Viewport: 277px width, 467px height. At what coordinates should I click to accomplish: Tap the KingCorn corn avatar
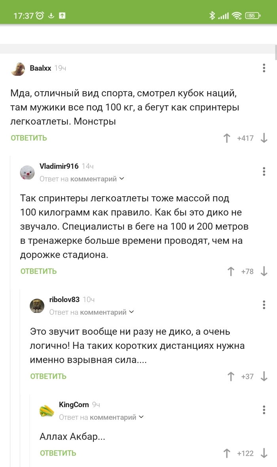47,411
